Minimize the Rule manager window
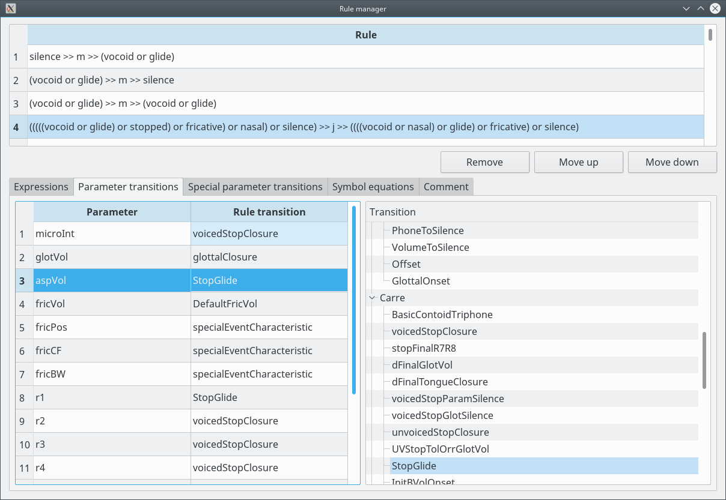 [x=686, y=8]
